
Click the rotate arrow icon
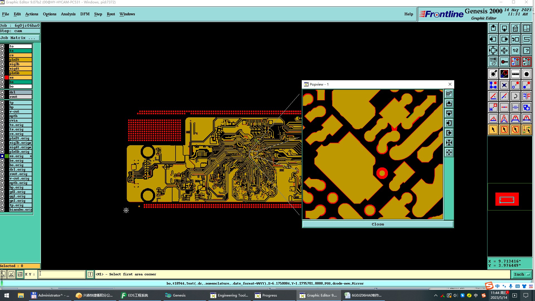(515, 96)
